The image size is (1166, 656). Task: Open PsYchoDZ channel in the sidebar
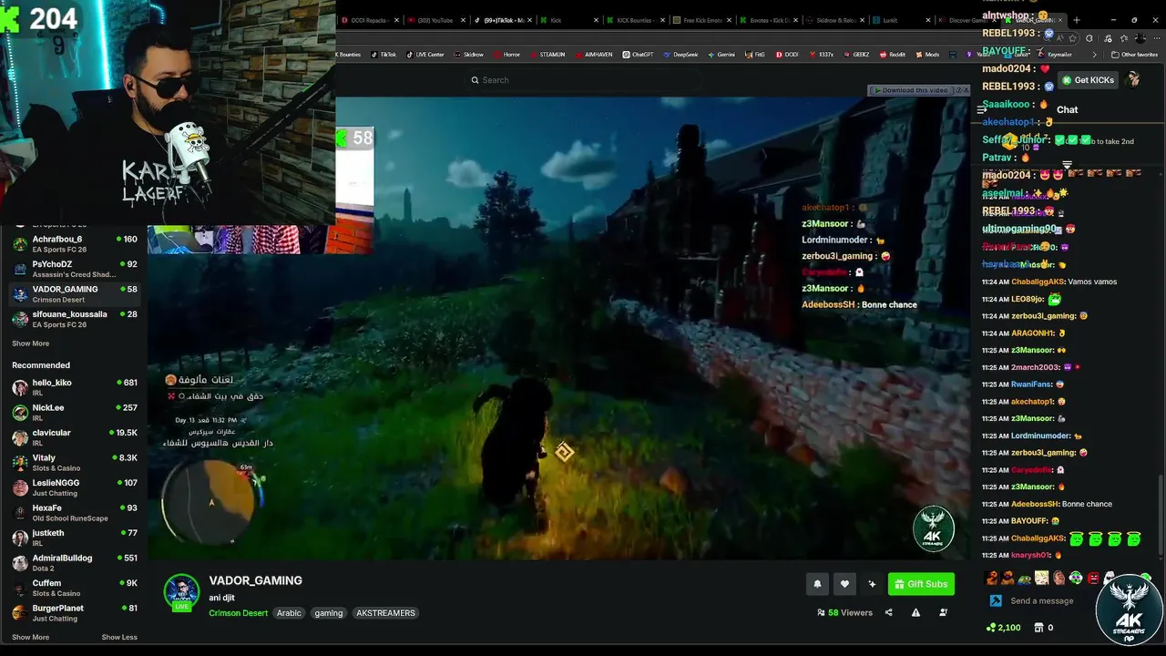(73, 269)
